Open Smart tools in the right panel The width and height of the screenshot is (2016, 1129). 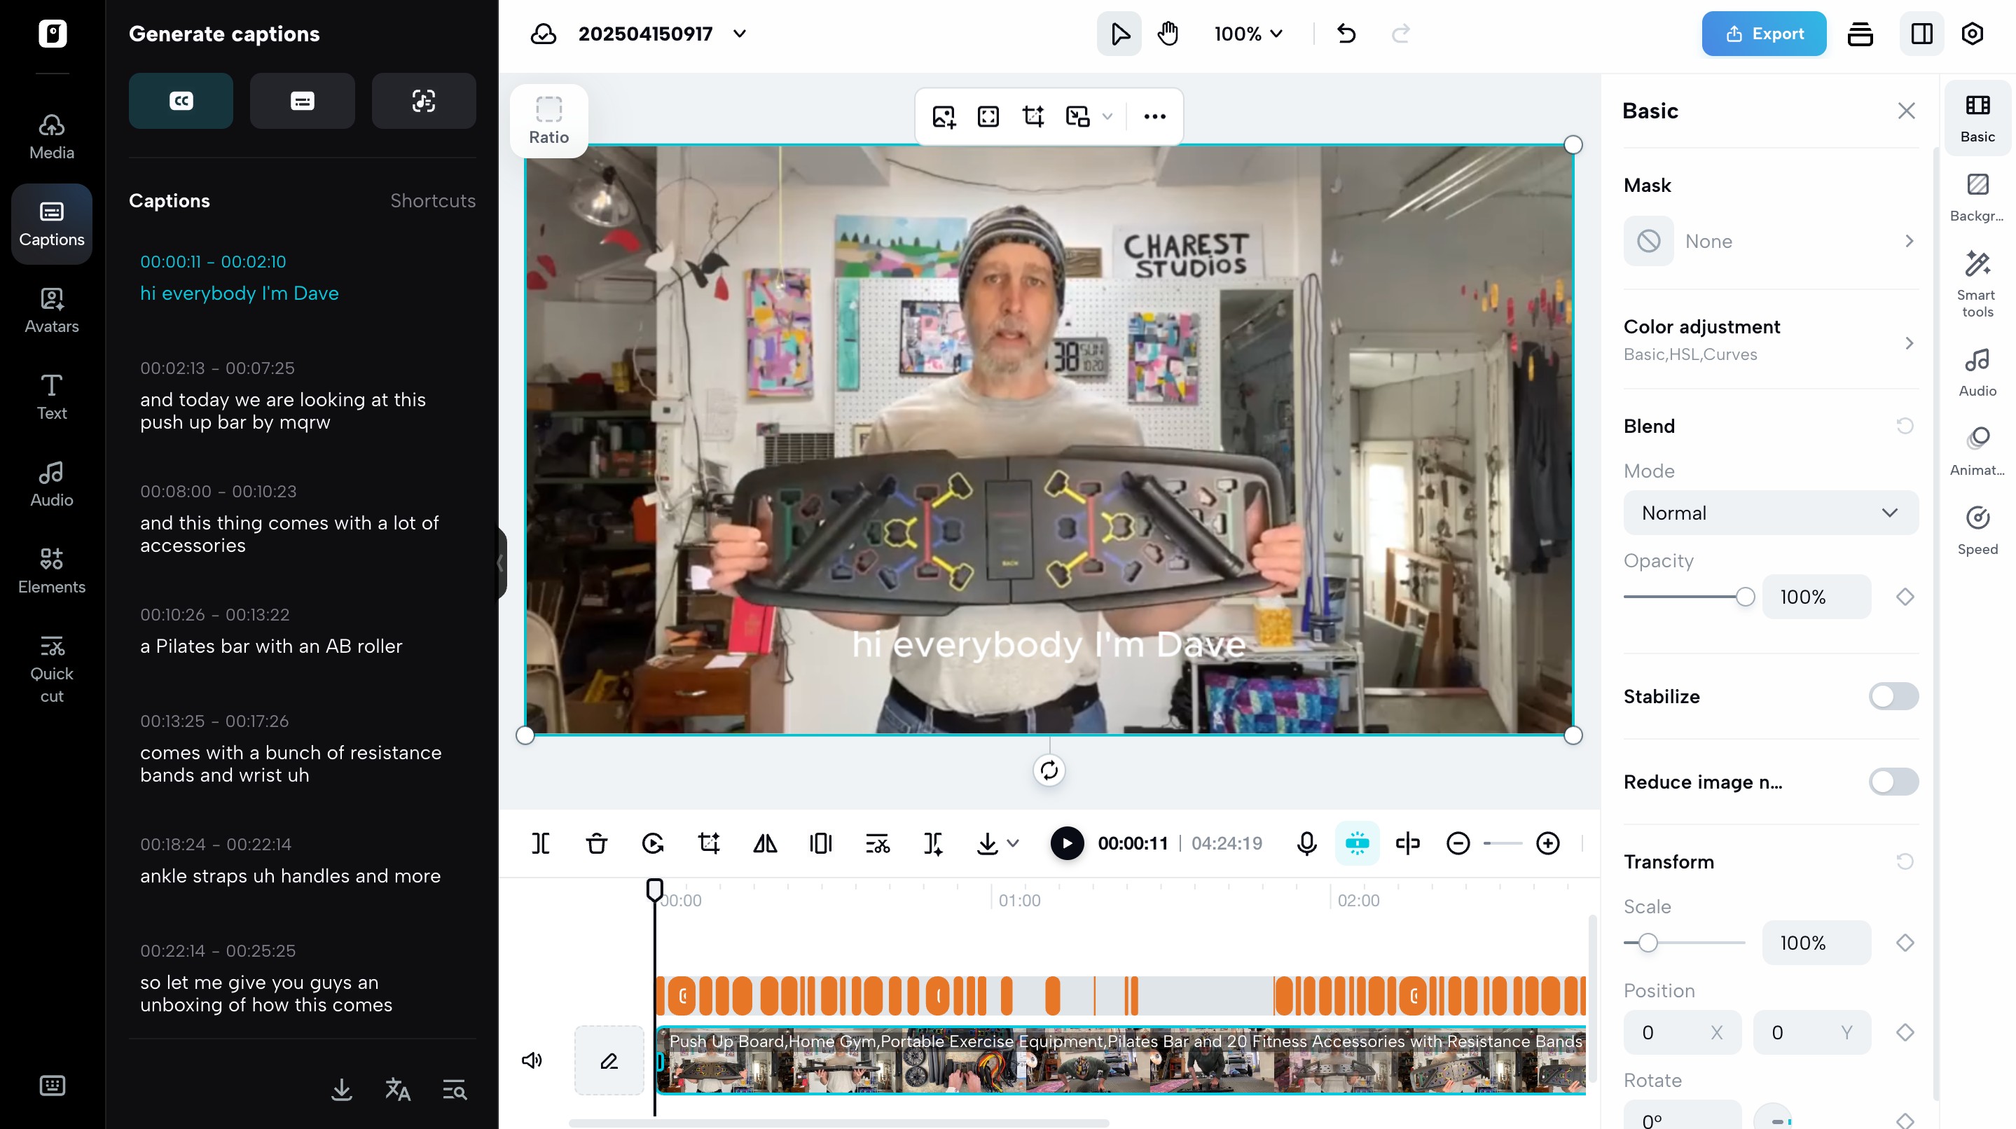pos(1977,283)
